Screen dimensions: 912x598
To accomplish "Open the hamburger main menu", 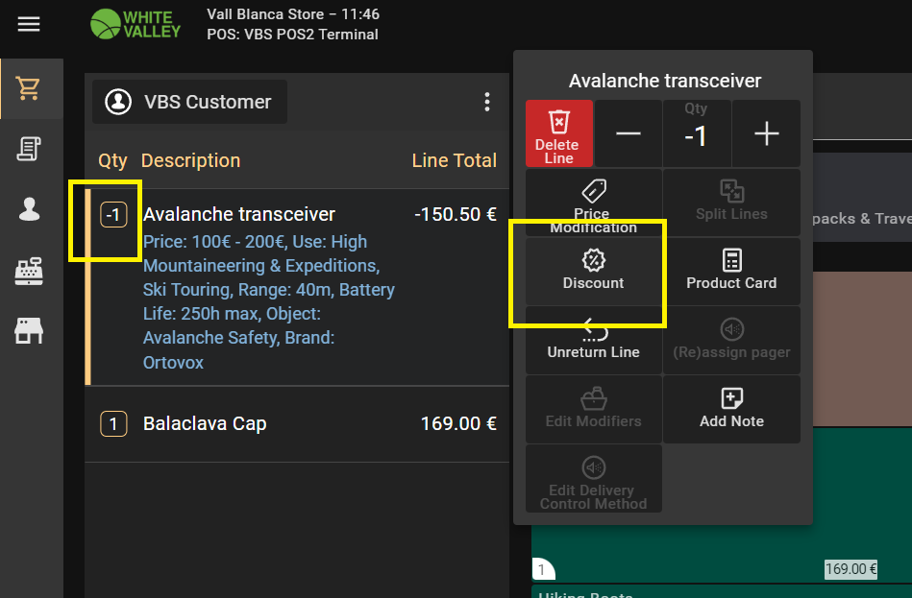I will pyautogui.click(x=29, y=24).
